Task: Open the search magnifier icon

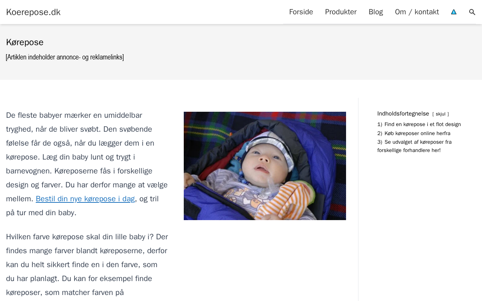Action: click(472, 12)
